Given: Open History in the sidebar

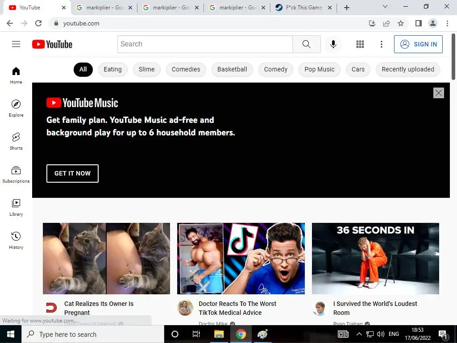Looking at the screenshot, I should [x=16, y=241].
